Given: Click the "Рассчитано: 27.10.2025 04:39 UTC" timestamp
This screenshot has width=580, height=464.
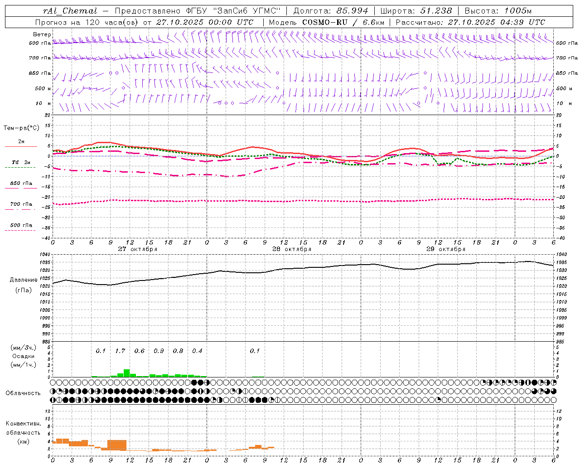Looking at the screenshot, I should pyautogui.click(x=470, y=22).
